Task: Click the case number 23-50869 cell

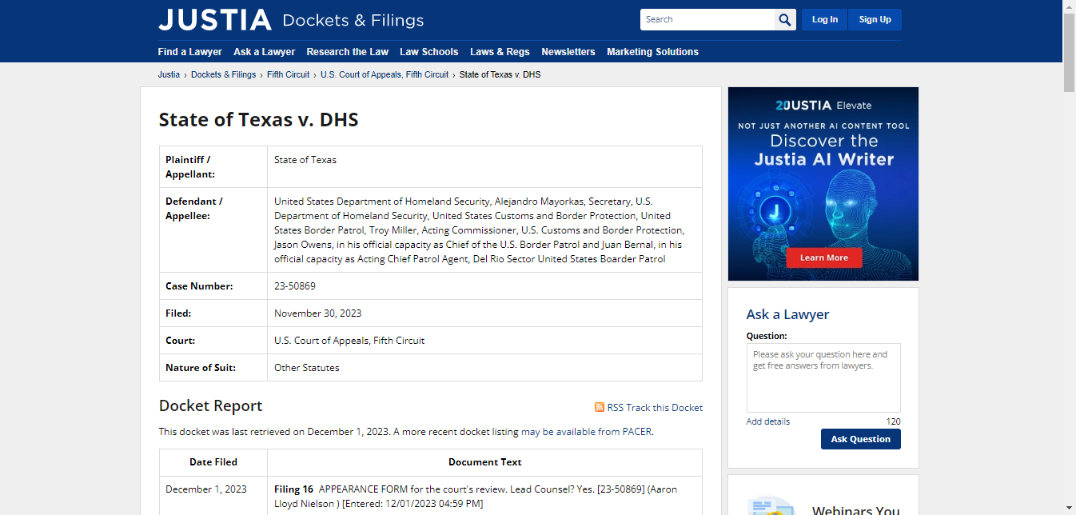Action: (484, 286)
